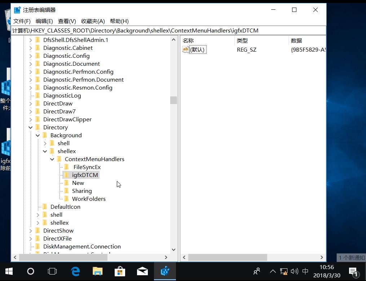
Task: Open the Action Center notification icon
Action: click(352, 271)
